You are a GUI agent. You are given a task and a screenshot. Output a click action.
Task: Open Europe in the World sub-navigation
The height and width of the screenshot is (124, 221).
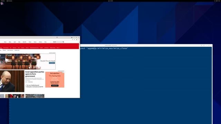[x=4, y=50]
